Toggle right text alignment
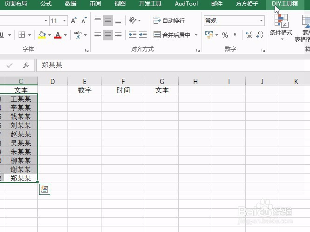310x232 pixels. click(118, 35)
